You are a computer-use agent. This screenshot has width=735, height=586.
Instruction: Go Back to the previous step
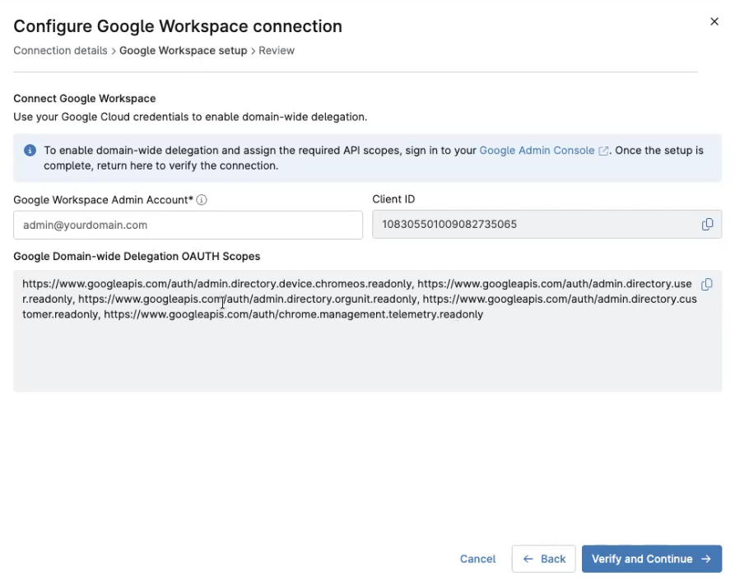tap(544, 559)
